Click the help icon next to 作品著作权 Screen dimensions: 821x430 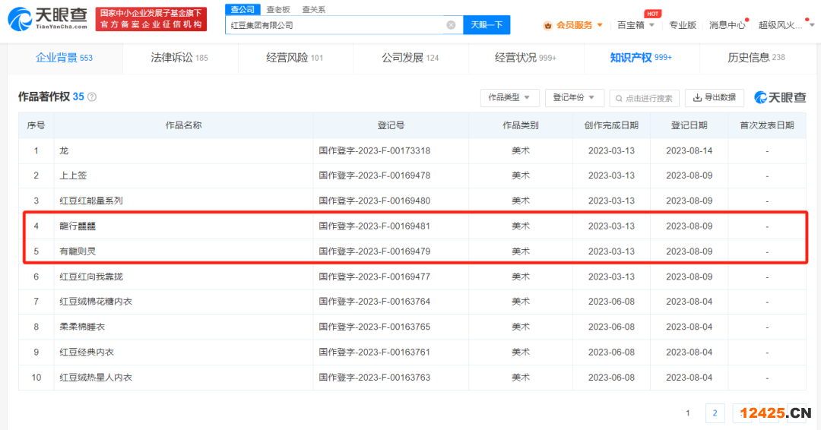coord(92,97)
